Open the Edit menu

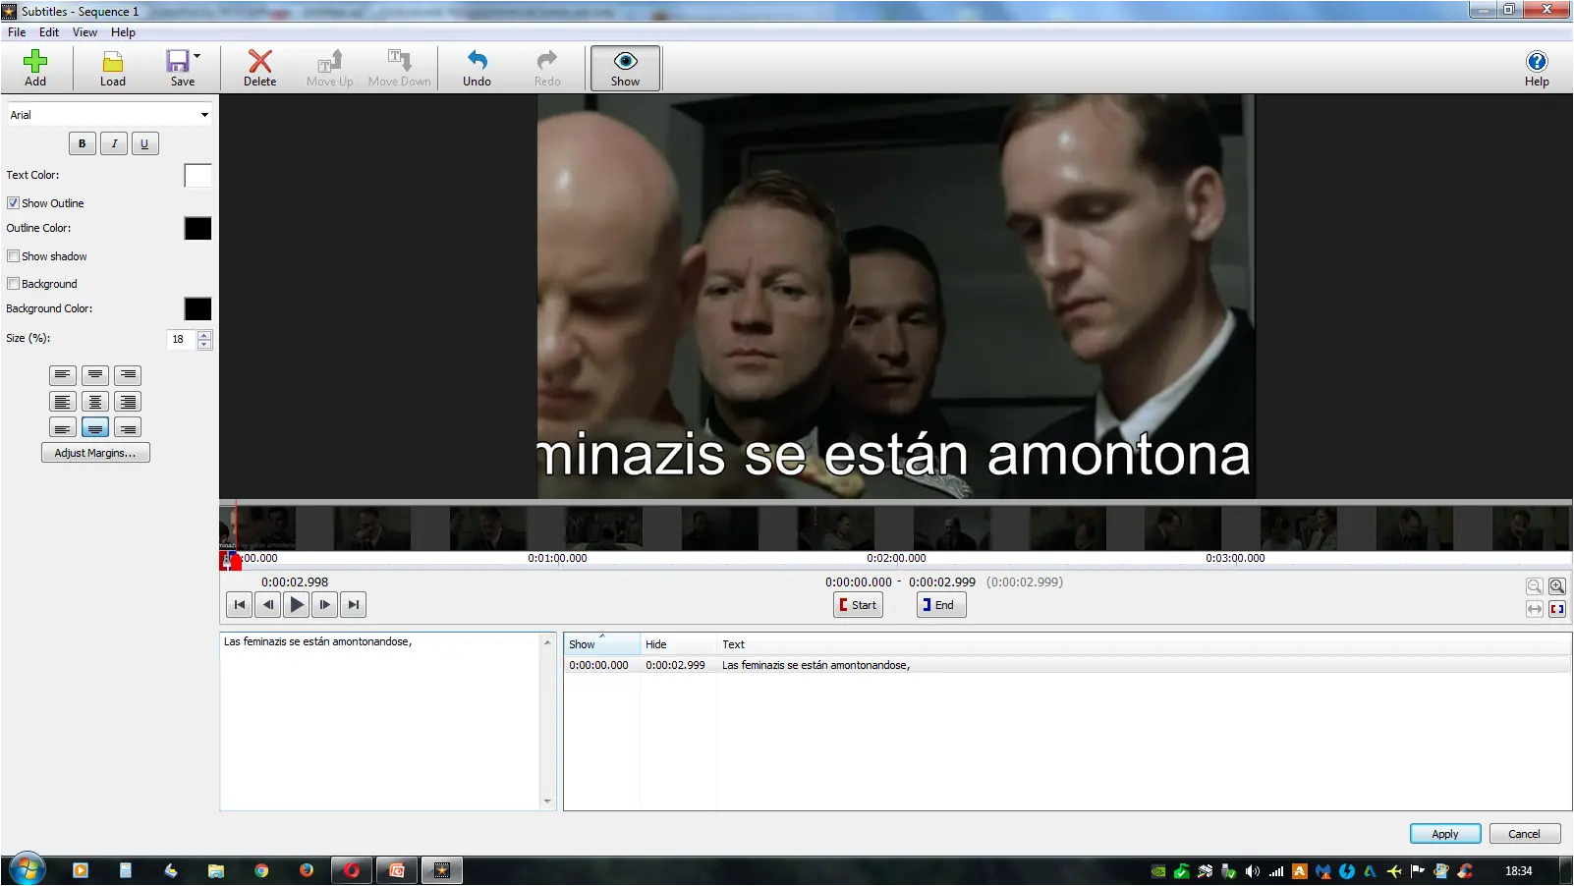(49, 32)
